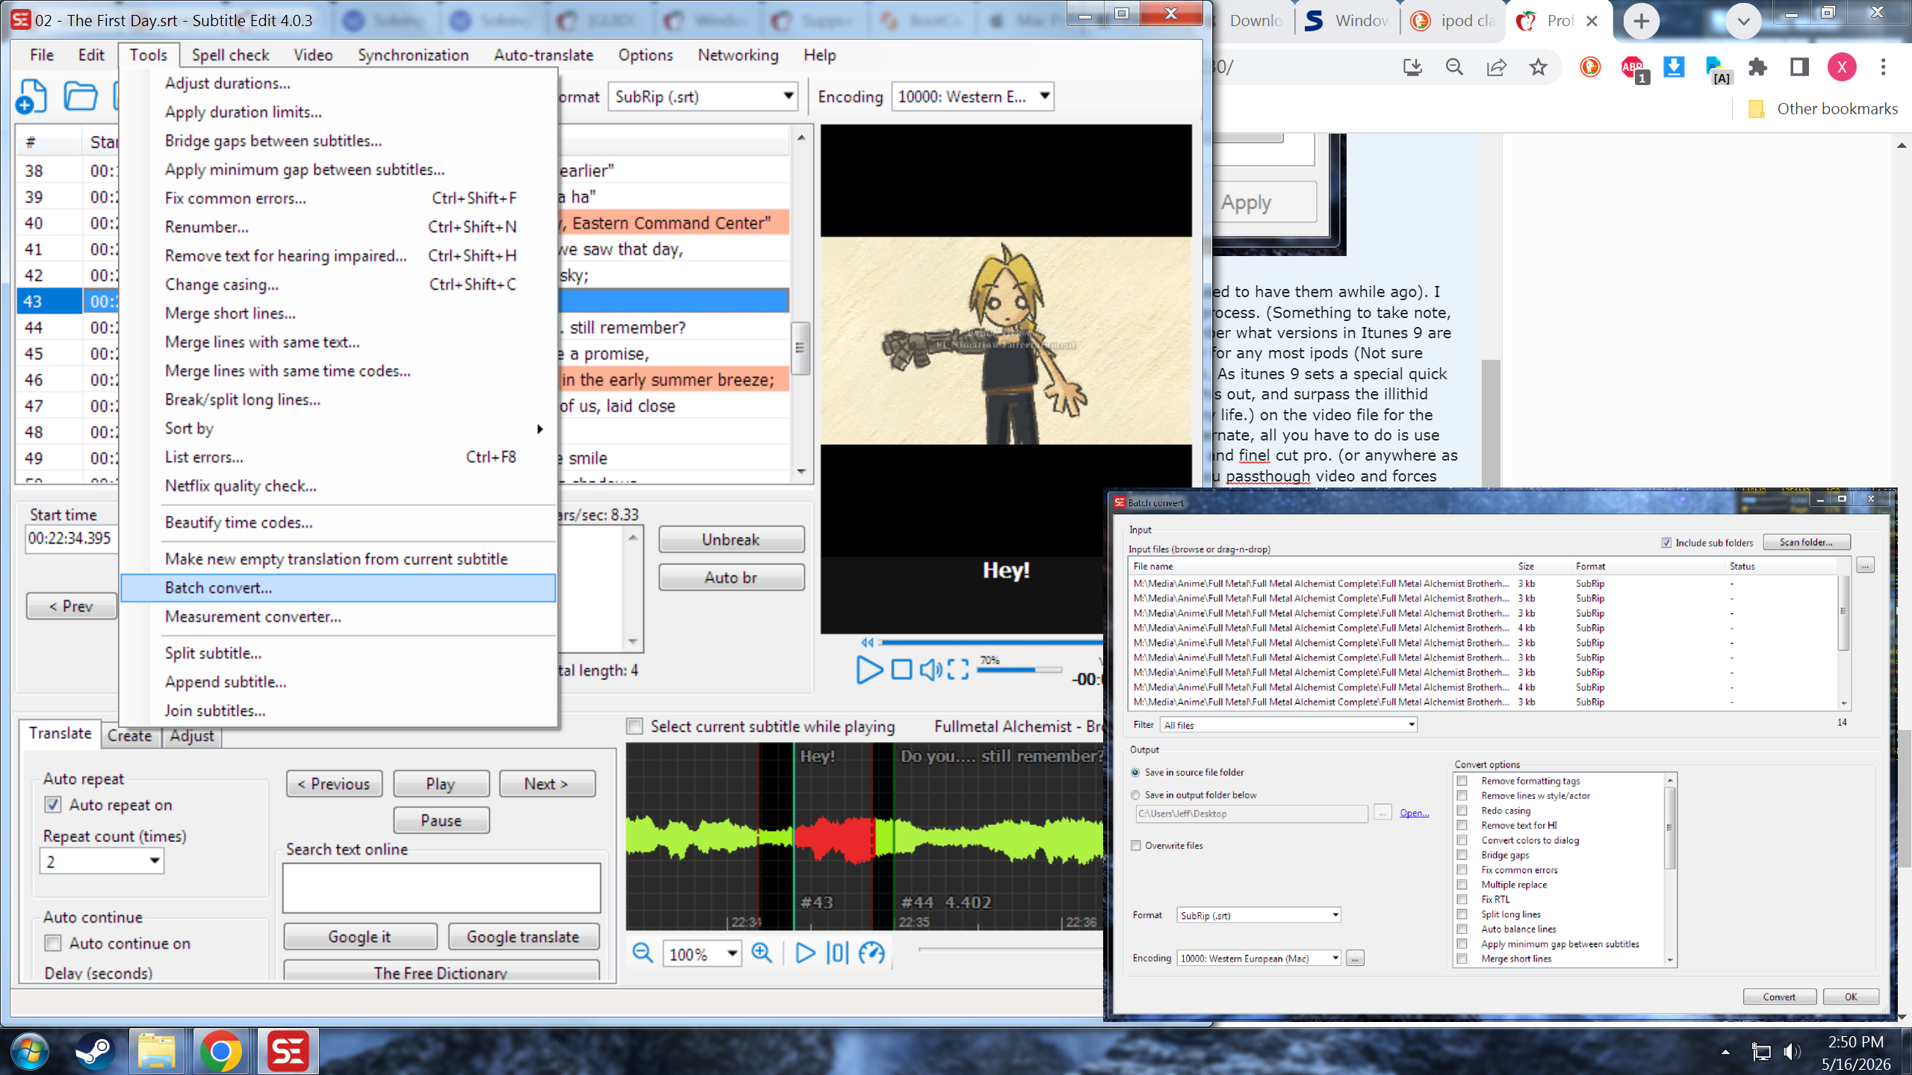Click the video position progress bar
The image size is (1912, 1075).
click(990, 642)
